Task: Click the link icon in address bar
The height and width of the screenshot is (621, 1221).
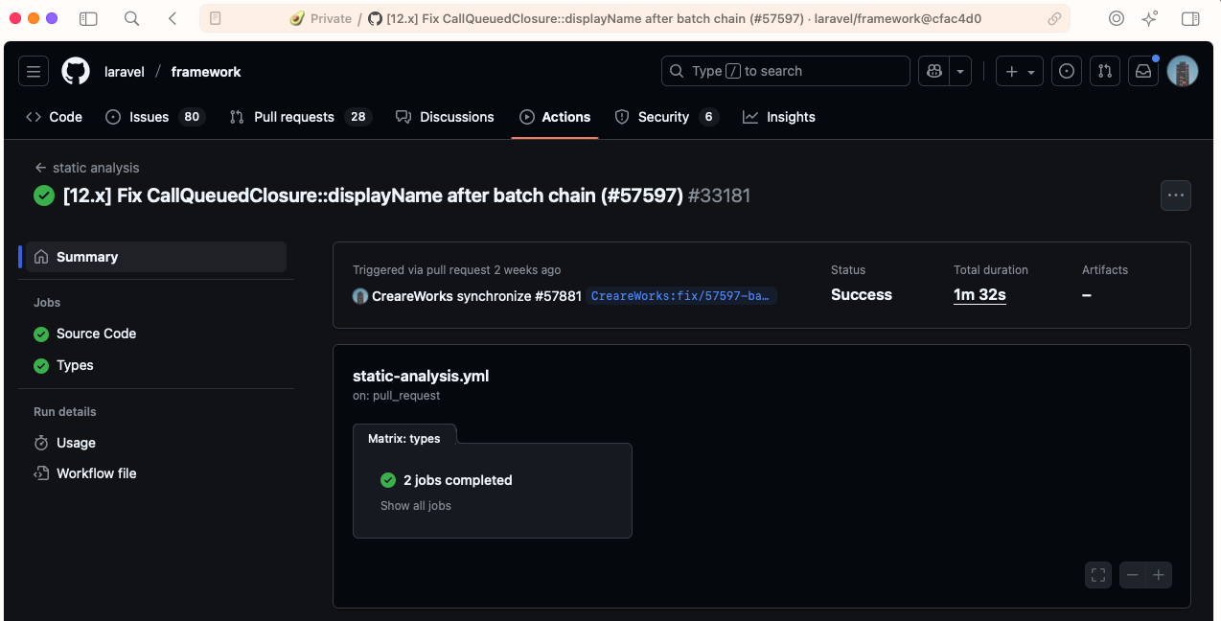Action: (x=1054, y=18)
